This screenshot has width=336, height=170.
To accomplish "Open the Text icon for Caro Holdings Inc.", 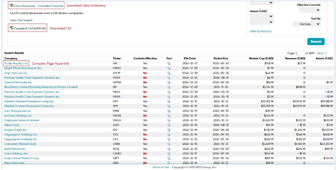I will (169, 154).
